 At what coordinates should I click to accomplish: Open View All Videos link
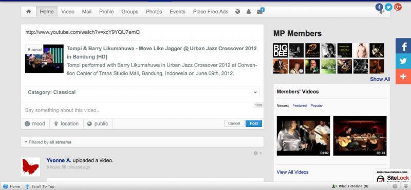pos(292,172)
